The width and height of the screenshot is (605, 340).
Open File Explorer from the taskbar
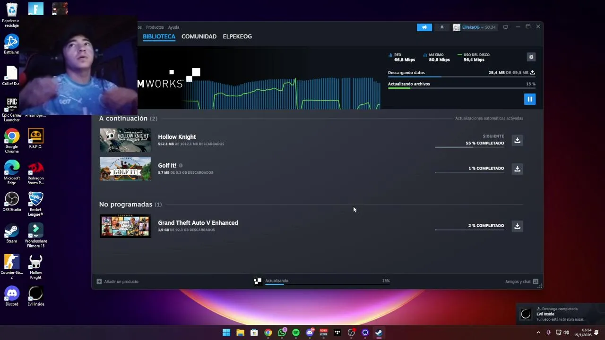pyautogui.click(x=240, y=332)
